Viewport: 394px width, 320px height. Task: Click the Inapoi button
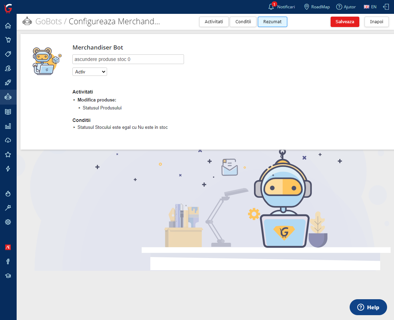pyautogui.click(x=376, y=21)
